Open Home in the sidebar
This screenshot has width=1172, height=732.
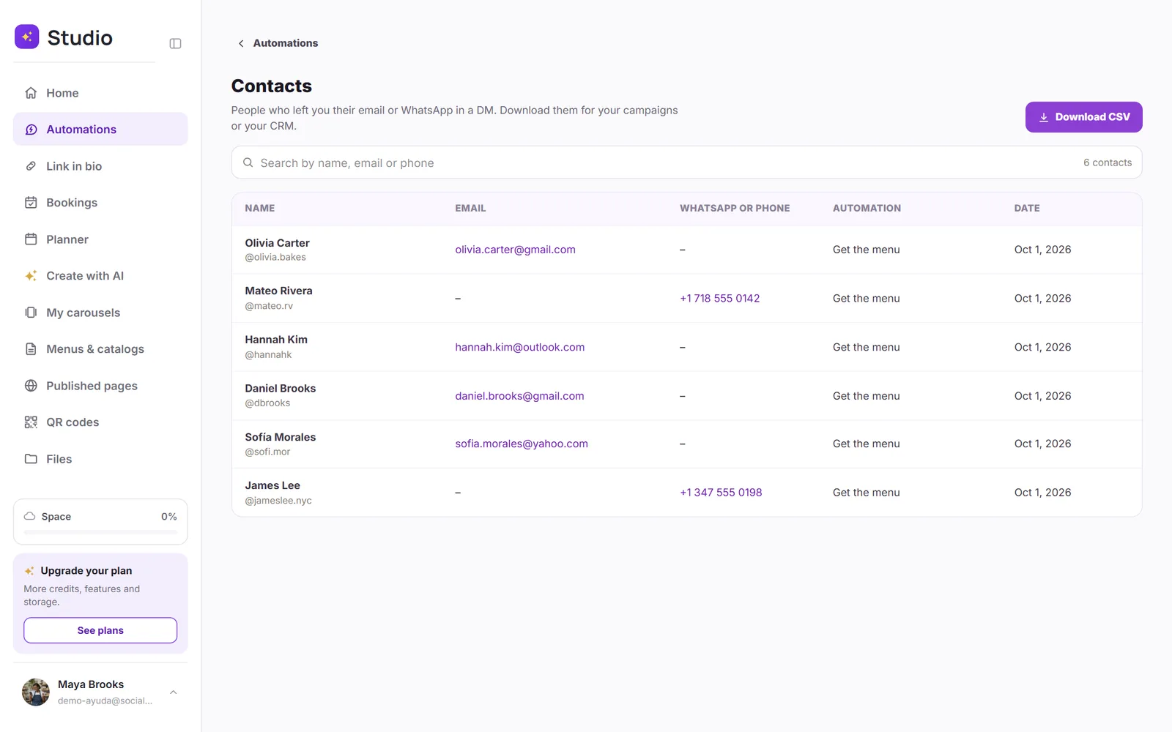(100, 93)
